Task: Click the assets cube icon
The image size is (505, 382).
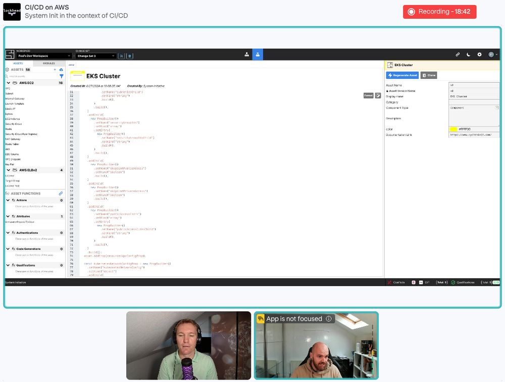Action: [x=7, y=70]
